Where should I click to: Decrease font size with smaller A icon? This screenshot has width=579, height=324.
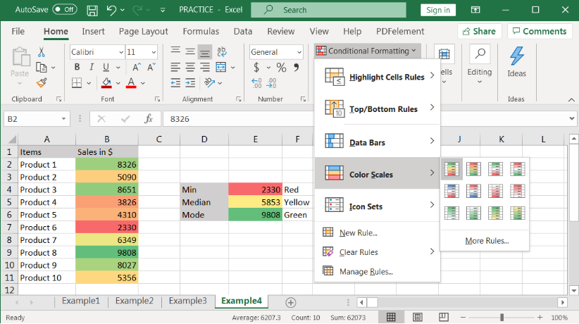[151, 67]
